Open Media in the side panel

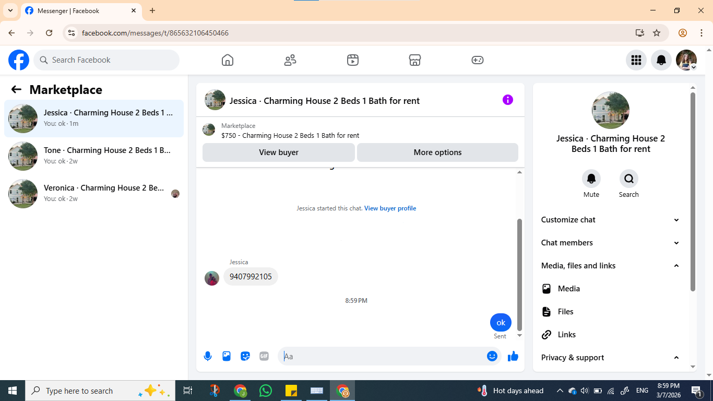[611, 288]
